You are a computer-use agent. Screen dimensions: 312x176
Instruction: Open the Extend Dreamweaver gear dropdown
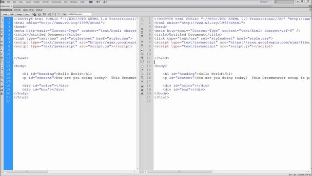coord(98,2)
